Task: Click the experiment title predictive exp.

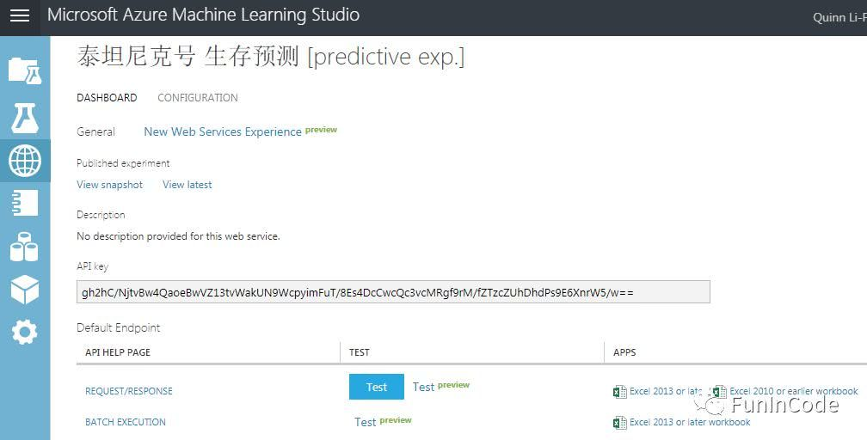Action: click(x=270, y=57)
